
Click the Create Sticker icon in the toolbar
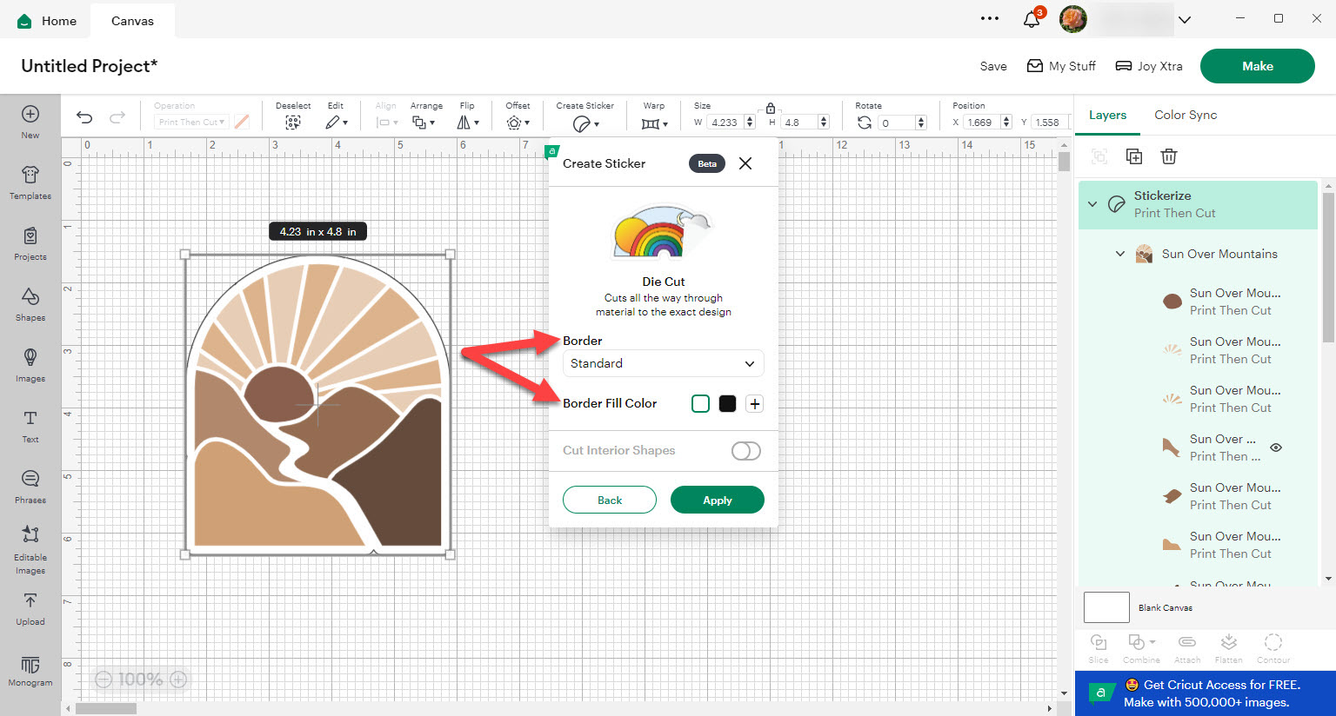(584, 123)
